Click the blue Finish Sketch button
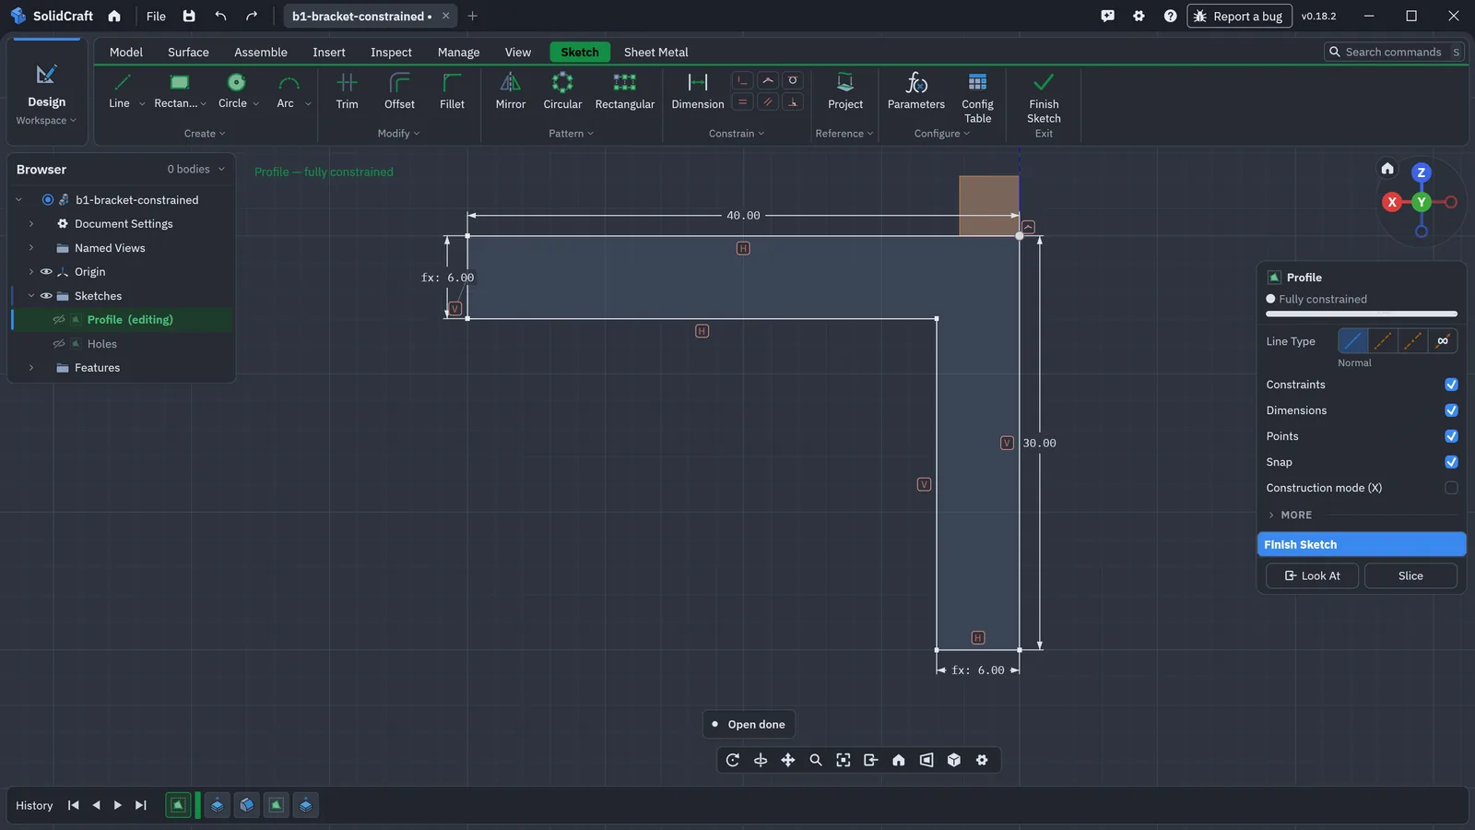This screenshot has height=830, width=1475. (x=1362, y=545)
